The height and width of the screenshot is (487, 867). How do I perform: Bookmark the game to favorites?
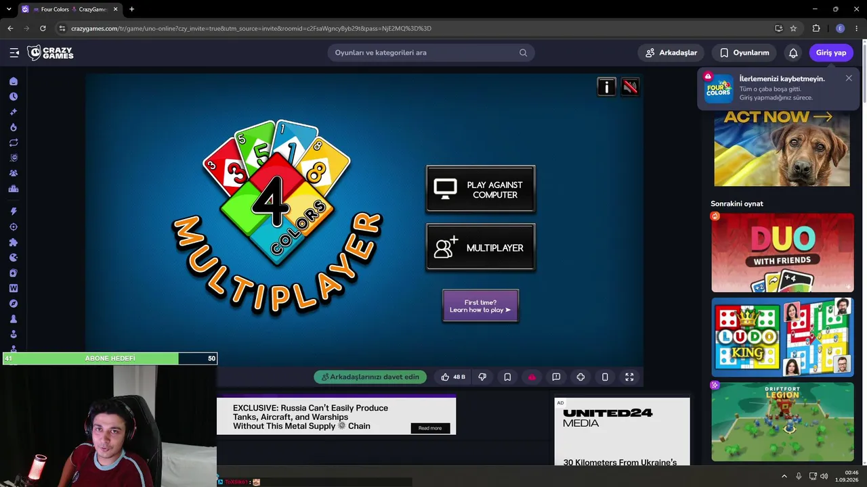coord(507,377)
